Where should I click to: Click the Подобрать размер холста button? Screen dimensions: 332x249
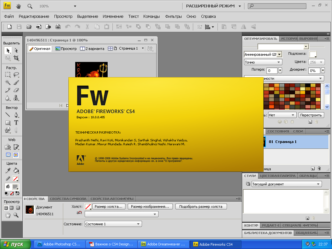(201, 207)
